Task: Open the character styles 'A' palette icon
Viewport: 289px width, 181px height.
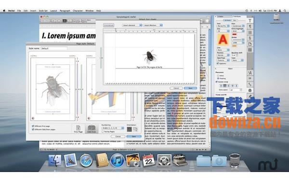Action: [250, 73]
